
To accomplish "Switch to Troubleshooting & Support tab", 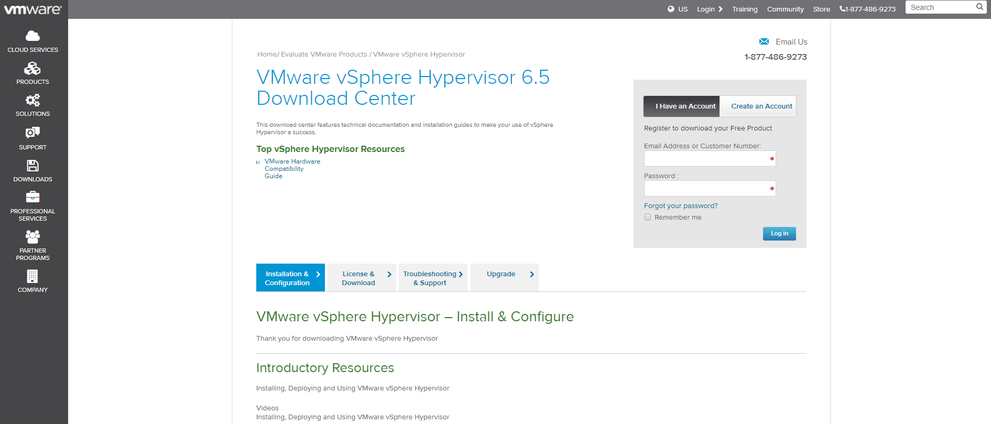I will [x=433, y=278].
